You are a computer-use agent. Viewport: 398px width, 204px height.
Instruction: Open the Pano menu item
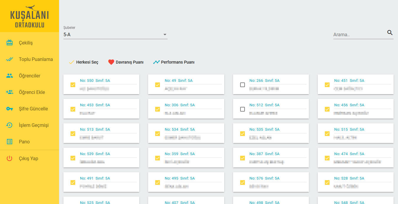24,142
